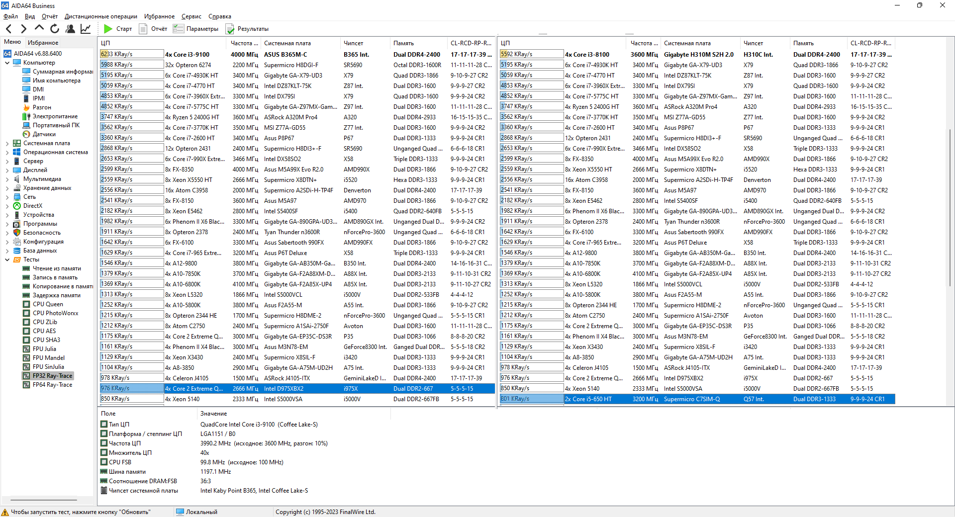Expand the Сеть tree branch
955x517 pixels.
click(x=7, y=197)
